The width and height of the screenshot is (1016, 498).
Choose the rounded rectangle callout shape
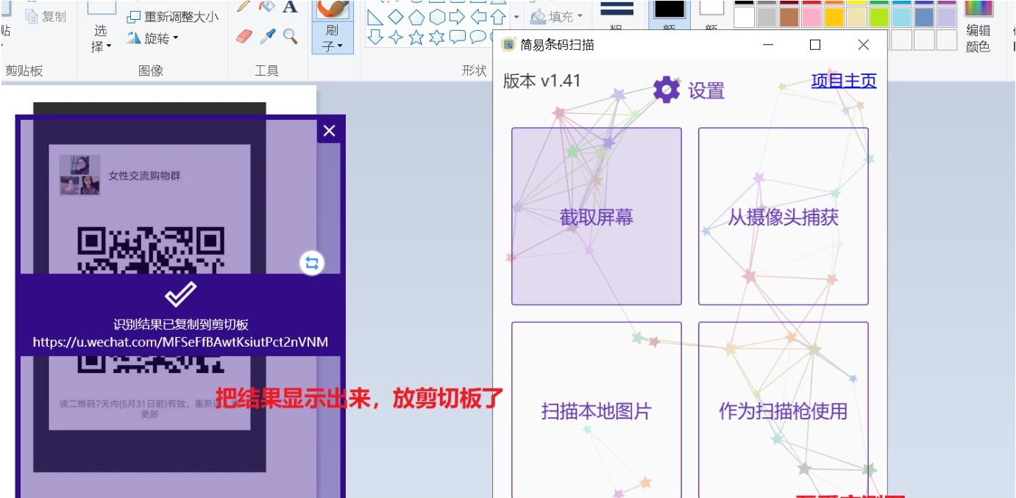[x=457, y=37]
